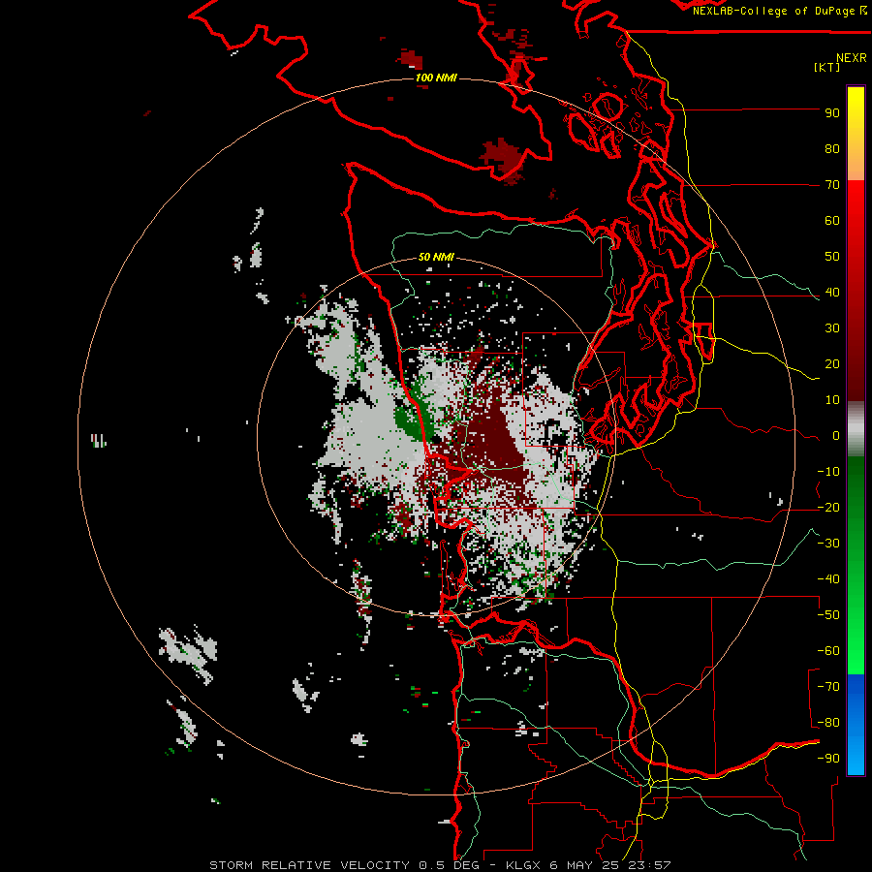This screenshot has width=872, height=872.
Task: Click the NEXR label above the color scale
Action: pos(852,58)
